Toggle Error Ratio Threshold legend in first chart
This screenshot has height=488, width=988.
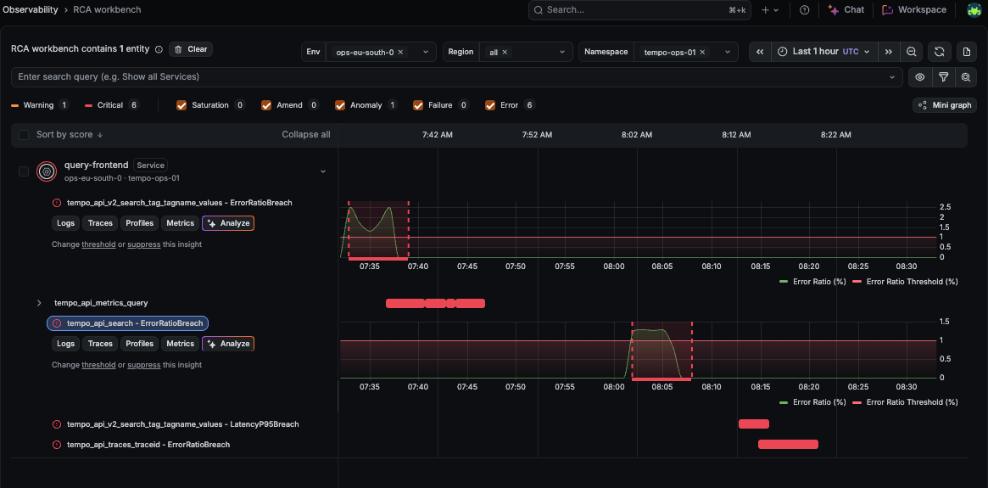point(905,282)
